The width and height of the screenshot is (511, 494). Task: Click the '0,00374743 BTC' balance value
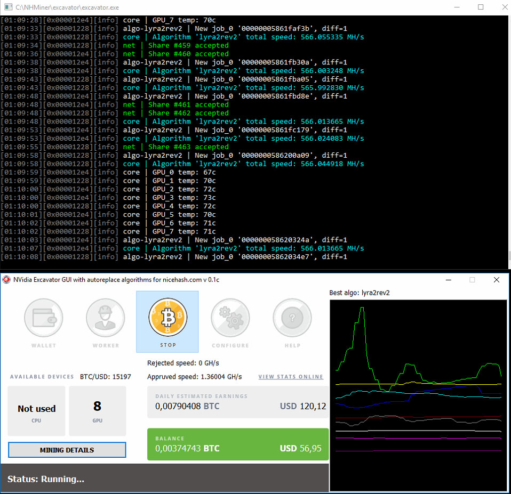click(x=187, y=448)
